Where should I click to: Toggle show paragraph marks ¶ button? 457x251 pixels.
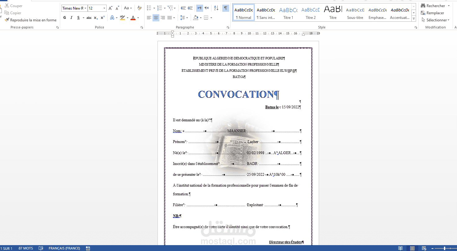[x=226, y=8]
